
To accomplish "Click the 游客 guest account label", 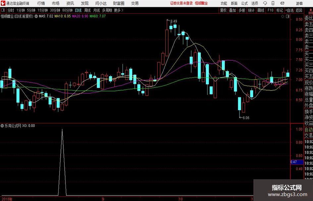I will click(299, 3).
